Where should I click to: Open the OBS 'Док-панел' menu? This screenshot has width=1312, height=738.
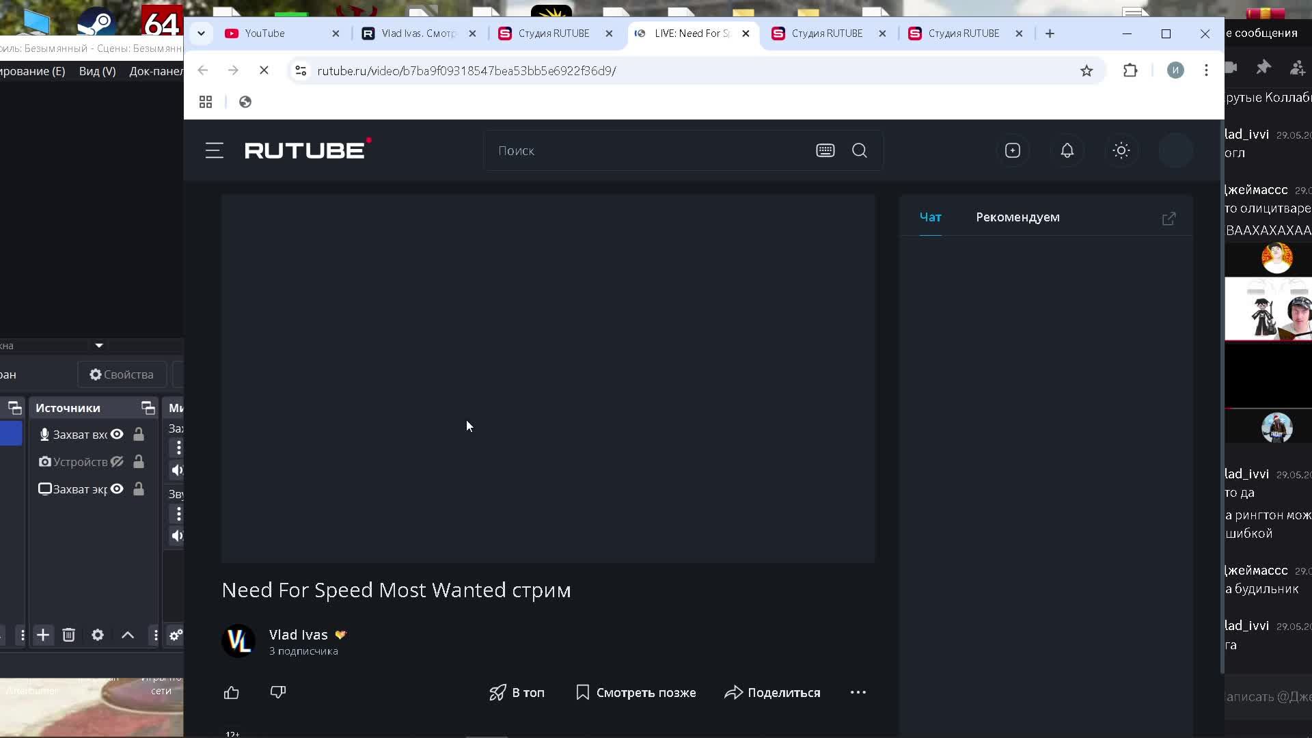click(x=156, y=71)
